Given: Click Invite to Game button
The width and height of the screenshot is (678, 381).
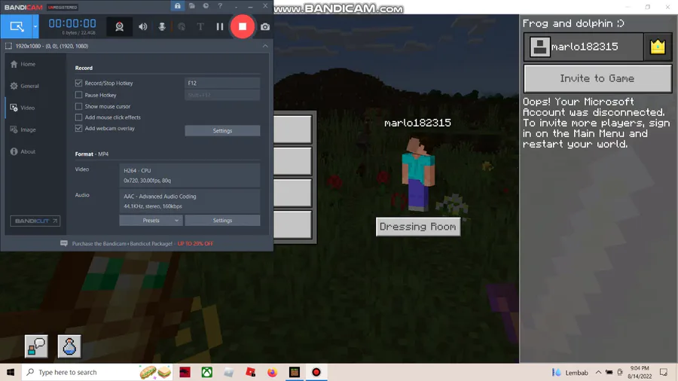Looking at the screenshot, I should 597,78.
